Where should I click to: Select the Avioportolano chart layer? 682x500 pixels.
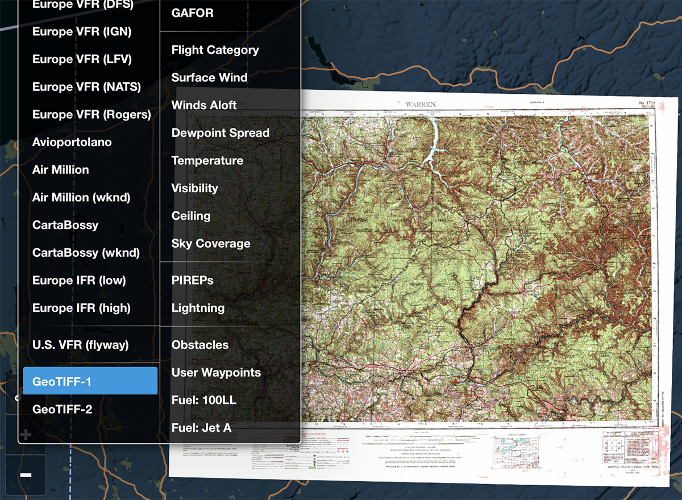click(x=72, y=142)
